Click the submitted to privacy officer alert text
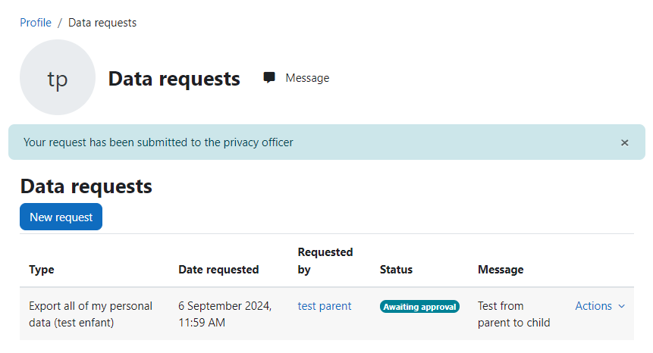 159,142
